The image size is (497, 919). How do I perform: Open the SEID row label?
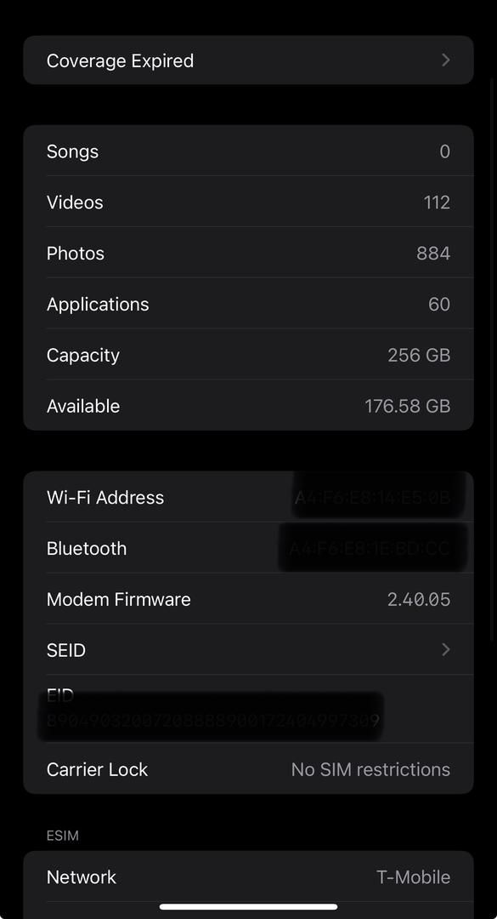click(x=66, y=650)
